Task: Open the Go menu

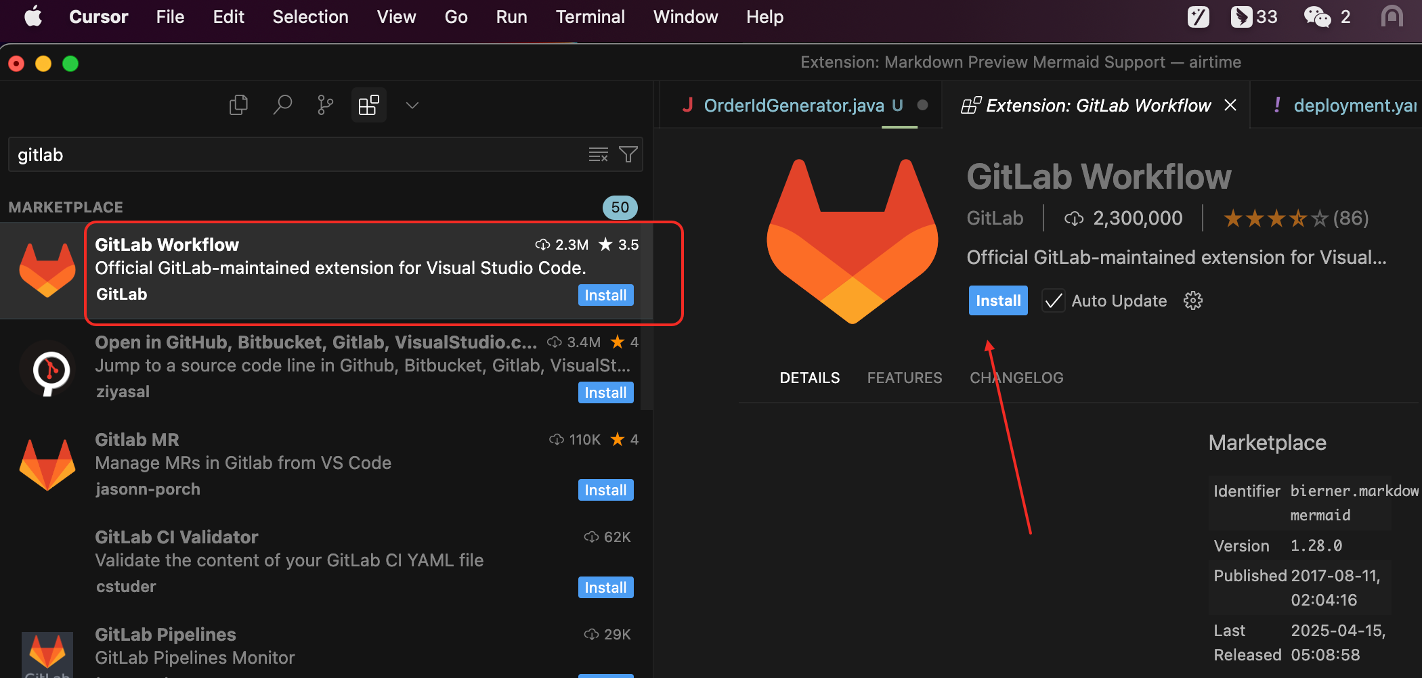Action: (x=456, y=17)
